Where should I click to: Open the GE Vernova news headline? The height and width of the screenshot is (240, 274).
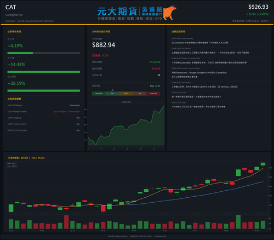[204, 87]
